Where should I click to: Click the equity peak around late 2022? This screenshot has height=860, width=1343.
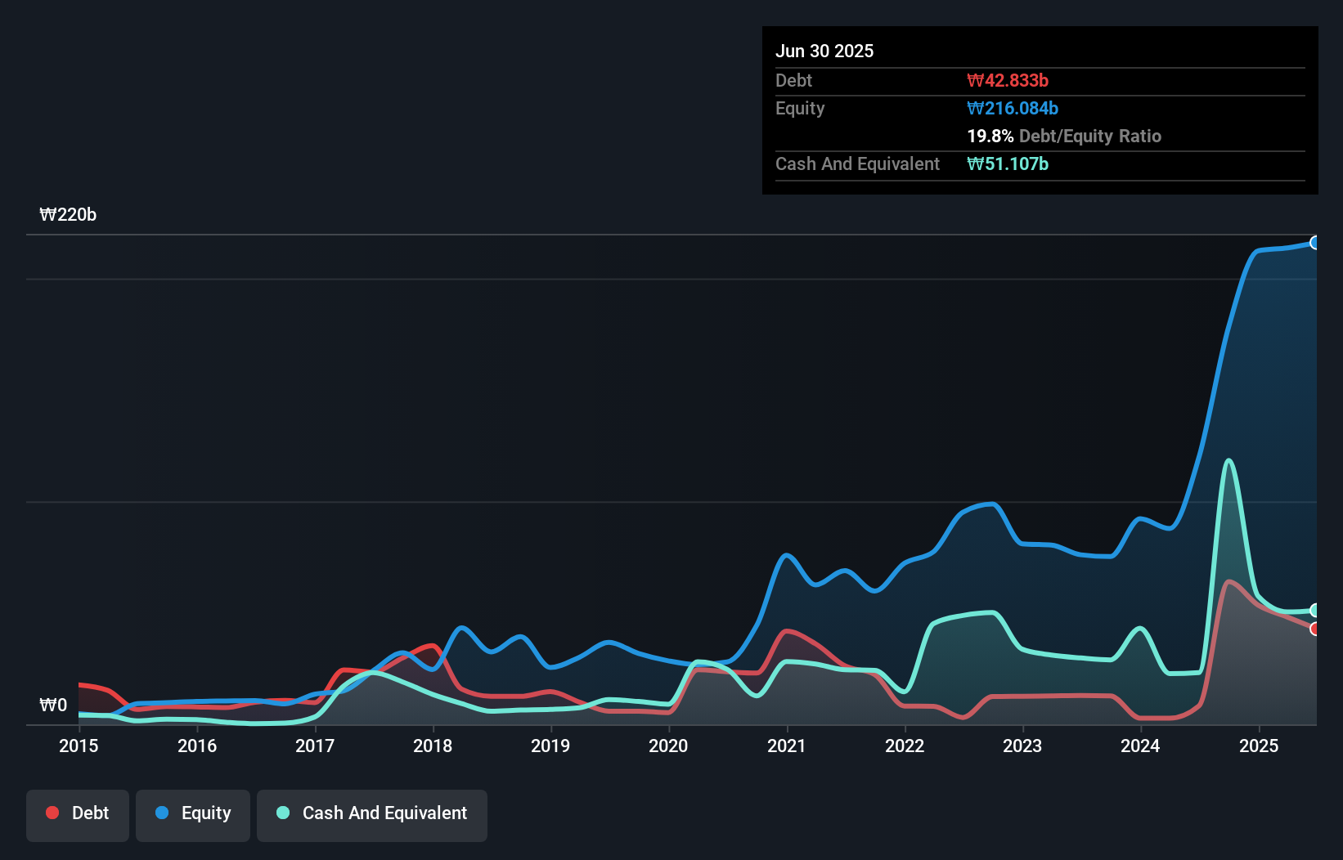[x=989, y=505]
